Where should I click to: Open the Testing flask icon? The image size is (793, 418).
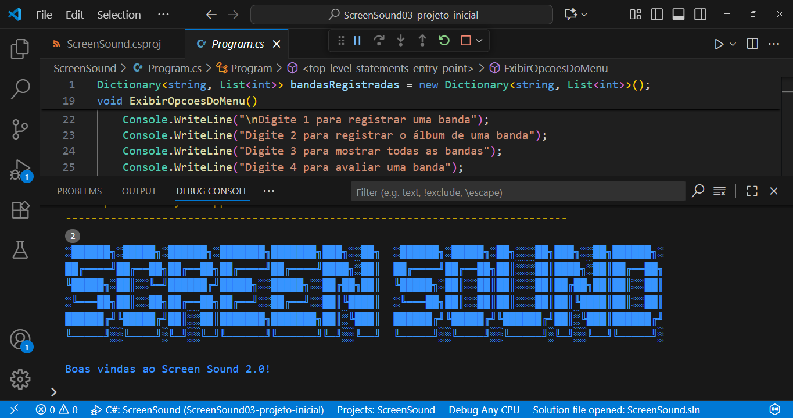click(20, 249)
